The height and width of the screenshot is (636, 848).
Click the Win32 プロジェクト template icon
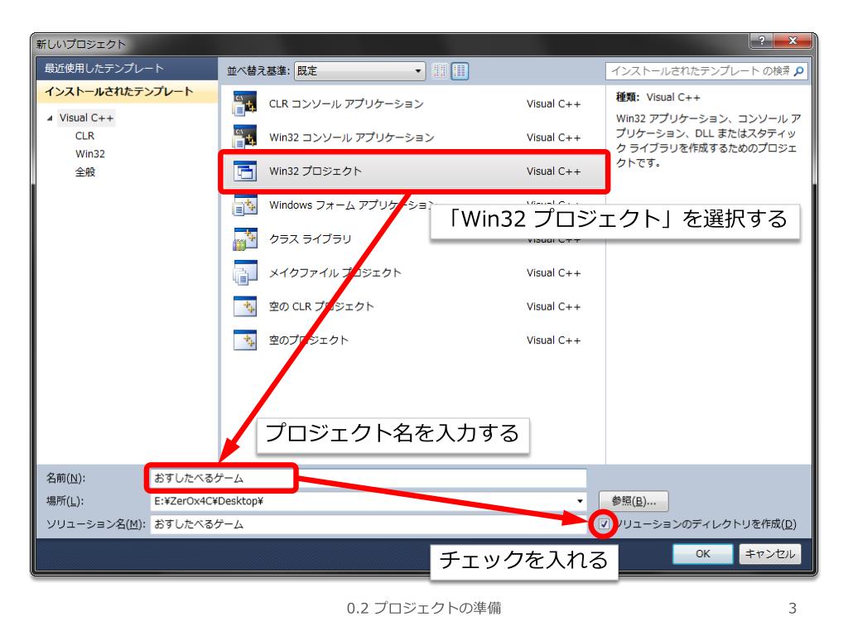(244, 171)
